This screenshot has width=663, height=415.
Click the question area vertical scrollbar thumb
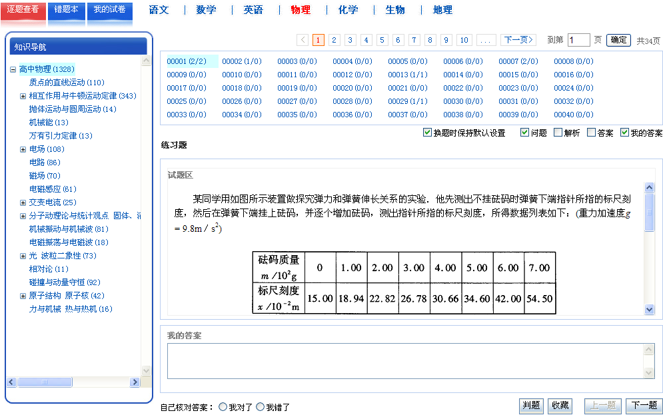point(650,212)
